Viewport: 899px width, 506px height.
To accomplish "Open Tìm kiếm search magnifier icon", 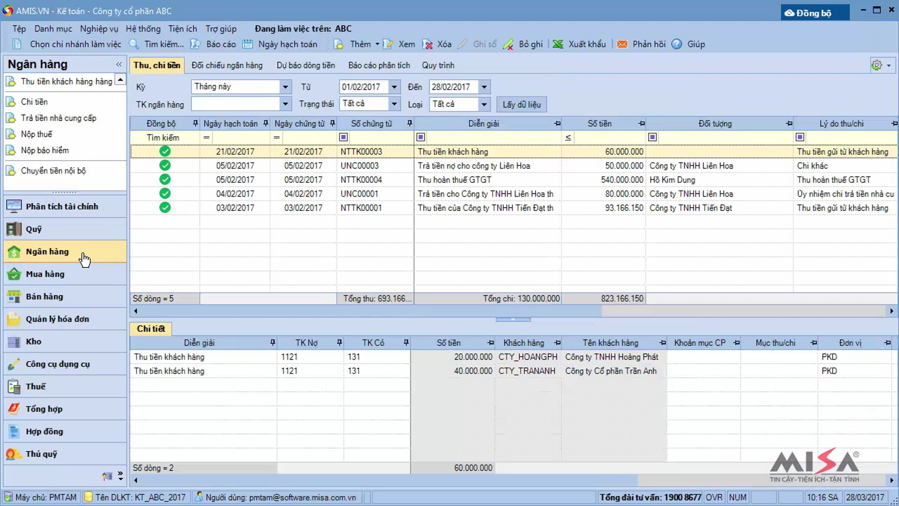I will (134, 44).
